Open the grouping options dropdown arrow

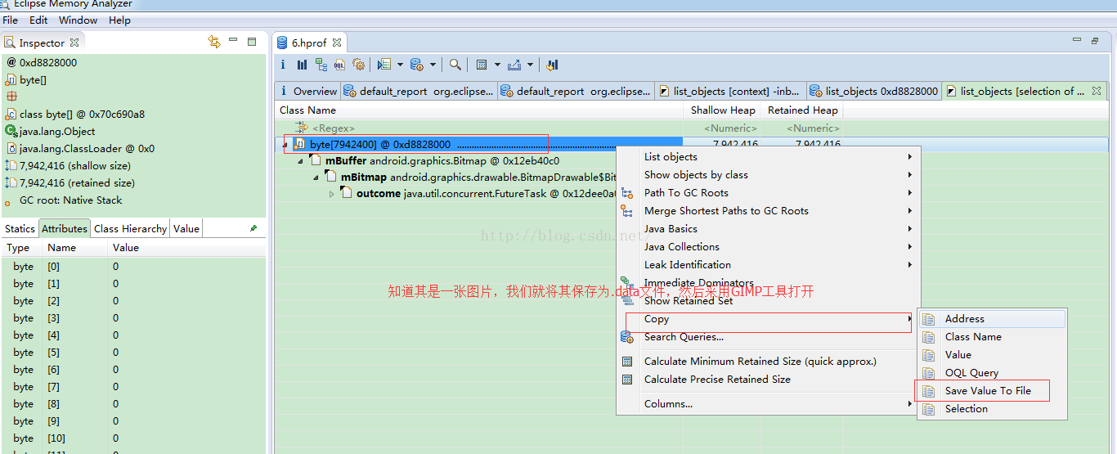point(497,65)
